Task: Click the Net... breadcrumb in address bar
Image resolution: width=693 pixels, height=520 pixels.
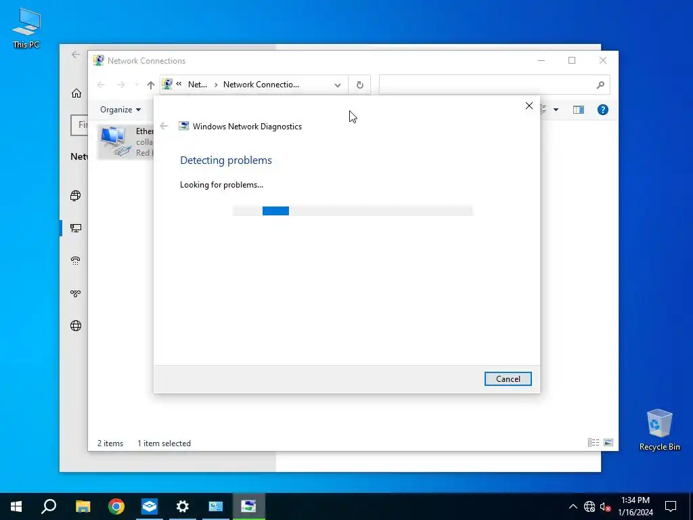Action: point(198,85)
